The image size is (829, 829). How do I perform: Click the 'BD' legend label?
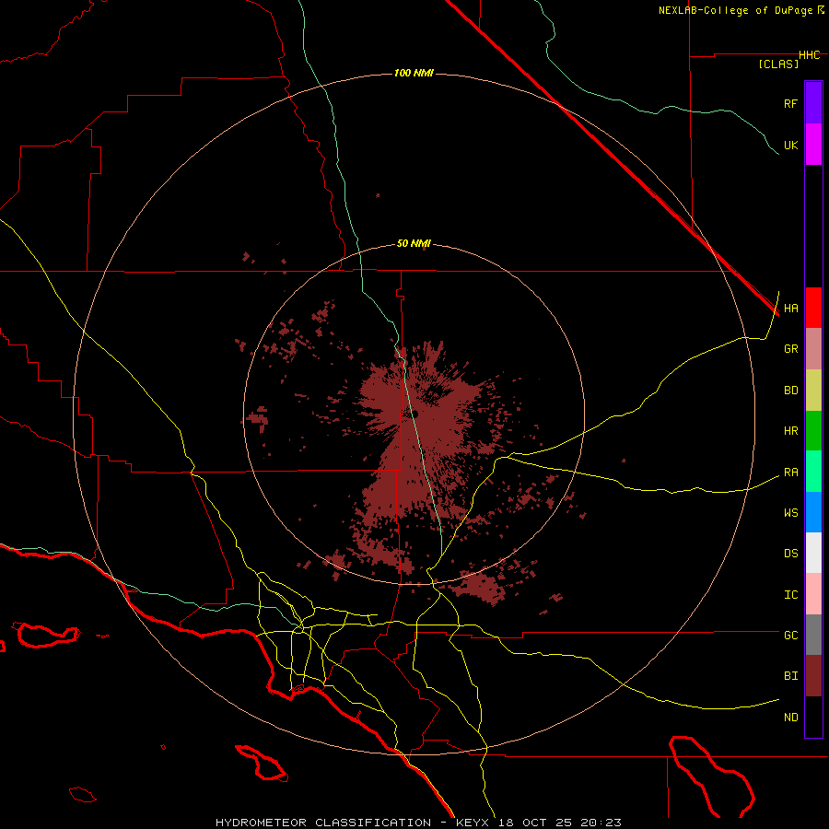pyautogui.click(x=790, y=391)
